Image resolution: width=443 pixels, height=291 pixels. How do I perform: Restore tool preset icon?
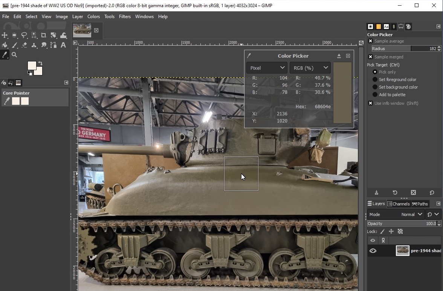(395, 193)
